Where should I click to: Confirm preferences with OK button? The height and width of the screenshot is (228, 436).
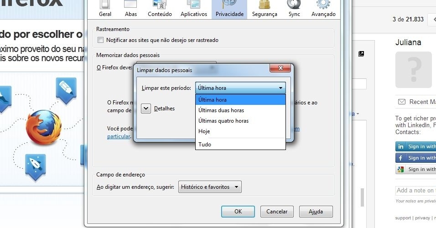[x=238, y=212]
